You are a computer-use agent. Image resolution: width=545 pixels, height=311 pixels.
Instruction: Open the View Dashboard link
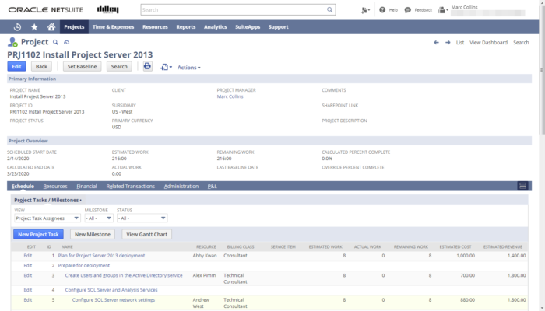[488, 42]
